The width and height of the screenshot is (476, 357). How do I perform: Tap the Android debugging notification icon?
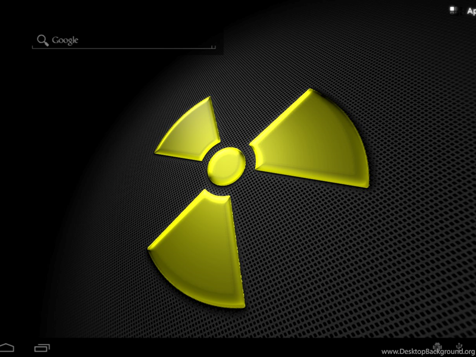tap(438, 346)
